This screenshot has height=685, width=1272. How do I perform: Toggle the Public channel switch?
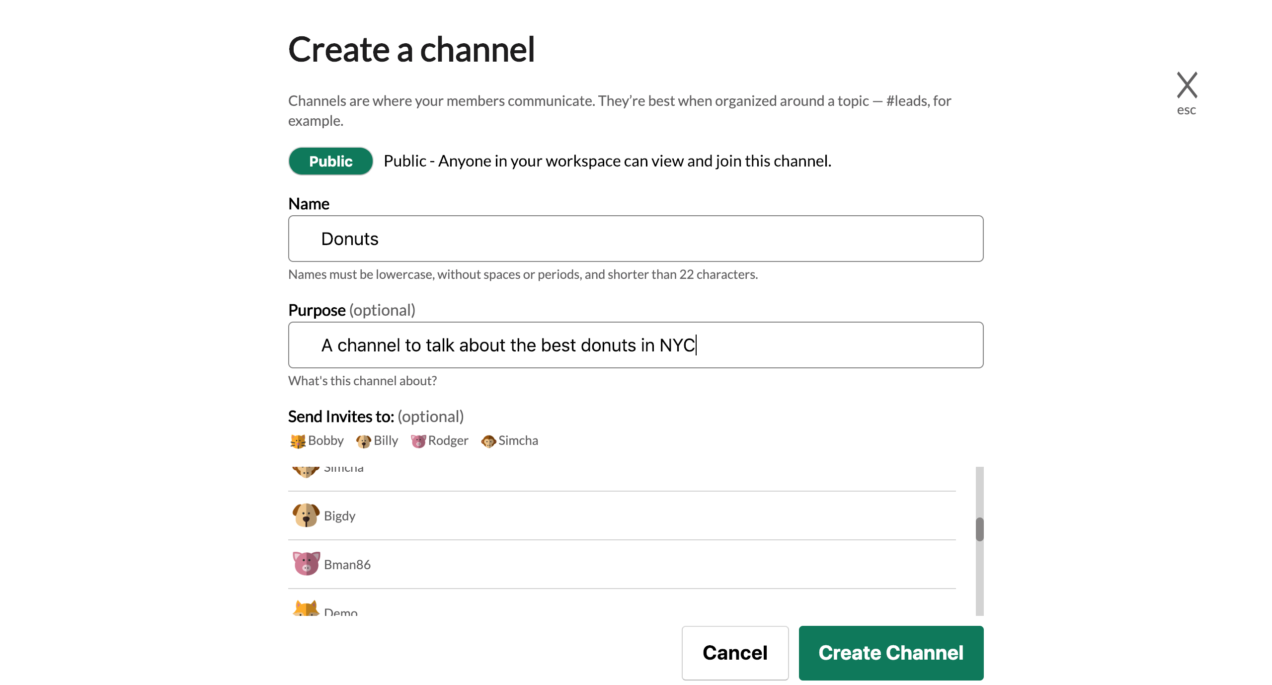(x=330, y=161)
